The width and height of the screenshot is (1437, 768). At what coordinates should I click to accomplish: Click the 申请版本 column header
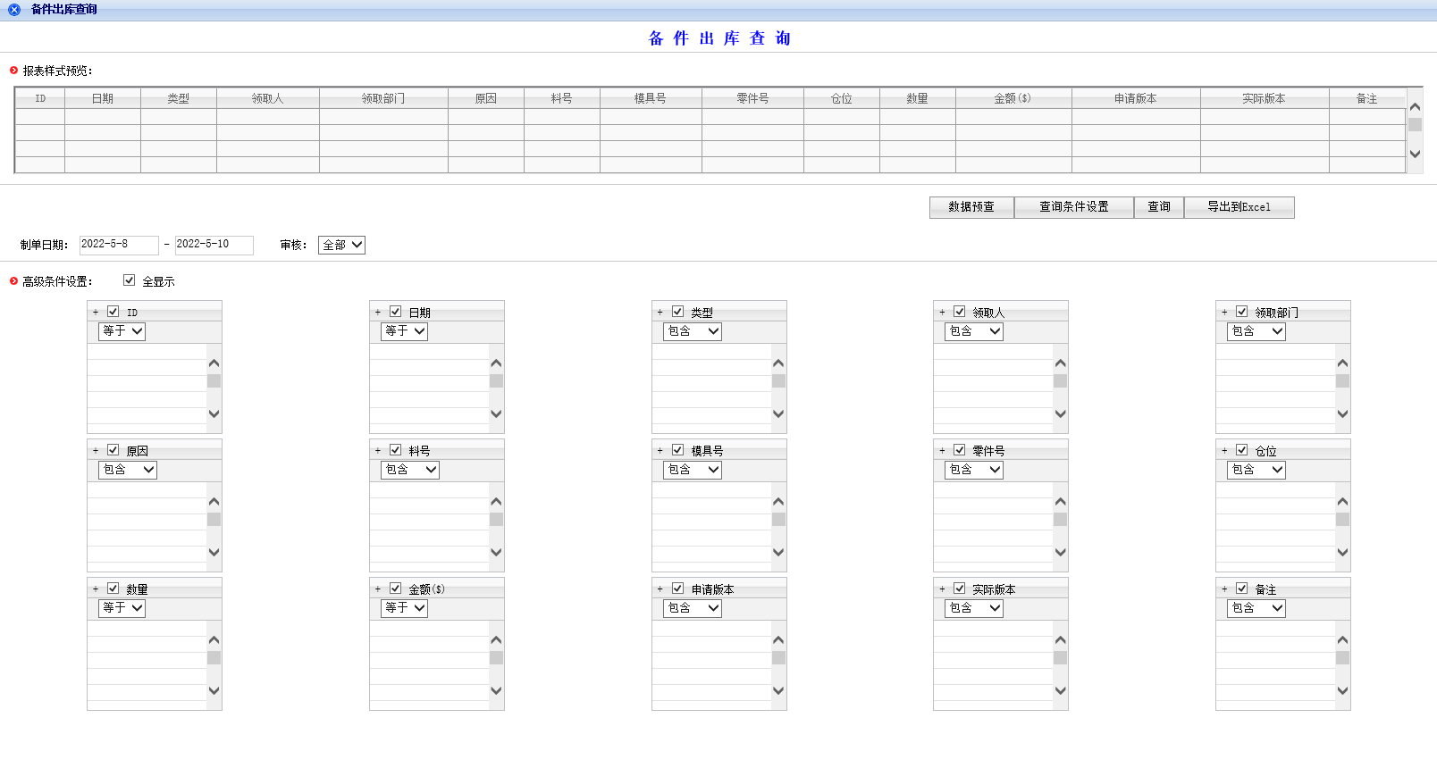(x=1135, y=98)
